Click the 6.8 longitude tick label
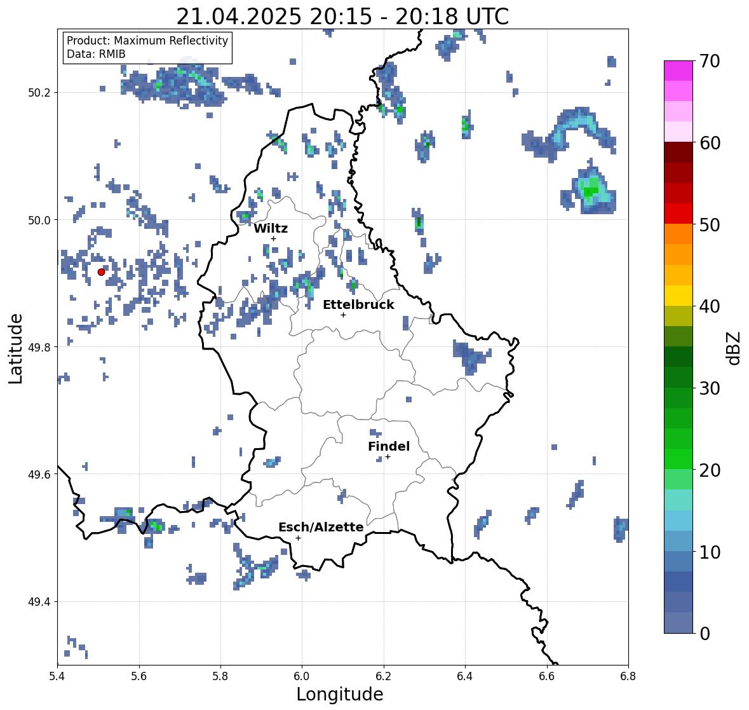This screenshot has width=749, height=710. 628,676
